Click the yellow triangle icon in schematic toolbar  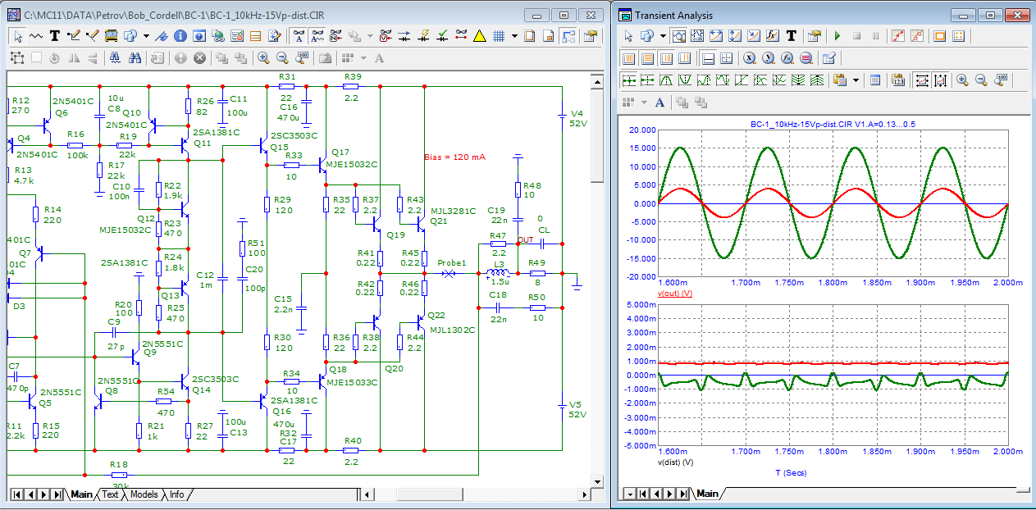point(479,36)
